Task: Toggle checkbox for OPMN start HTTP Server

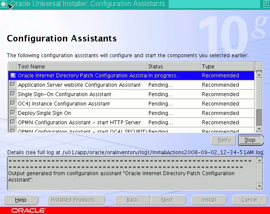Action: [x=13, y=122]
